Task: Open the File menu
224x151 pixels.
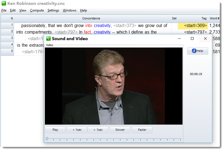Action: click(4, 10)
